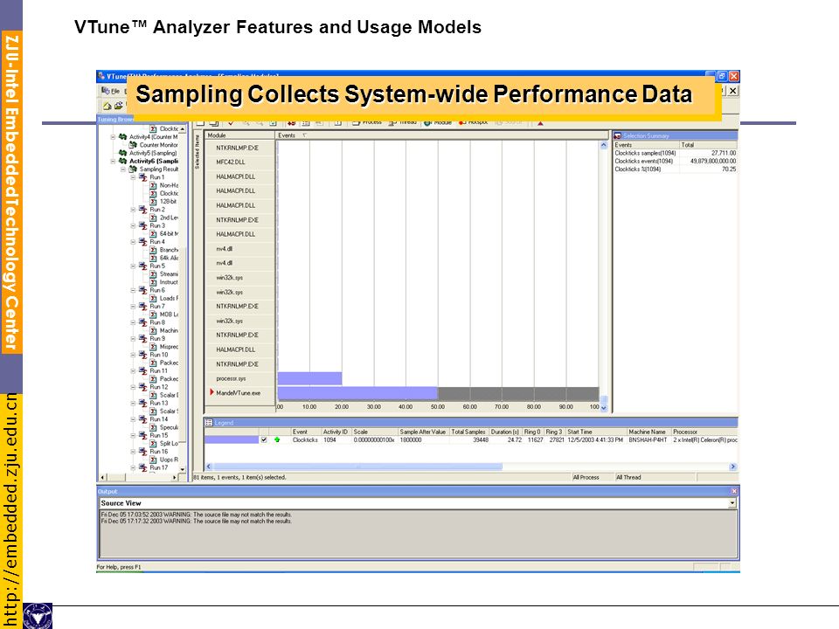Click the Thread view toolbar button
Image resolution: width=839 pixels, height=629 pixels.
[403, 123]
